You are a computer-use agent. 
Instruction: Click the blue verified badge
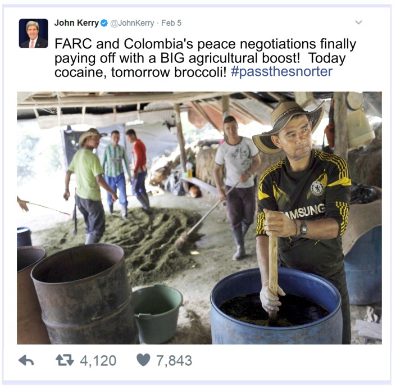click(x=104, y=23)
